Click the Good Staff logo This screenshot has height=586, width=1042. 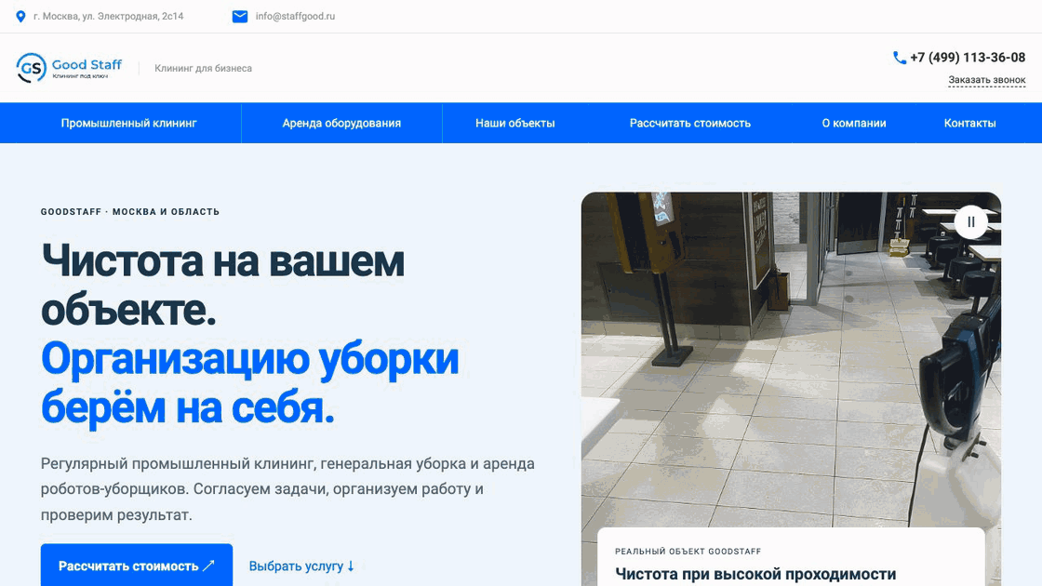pyautogui.click(x=69, y=68)
